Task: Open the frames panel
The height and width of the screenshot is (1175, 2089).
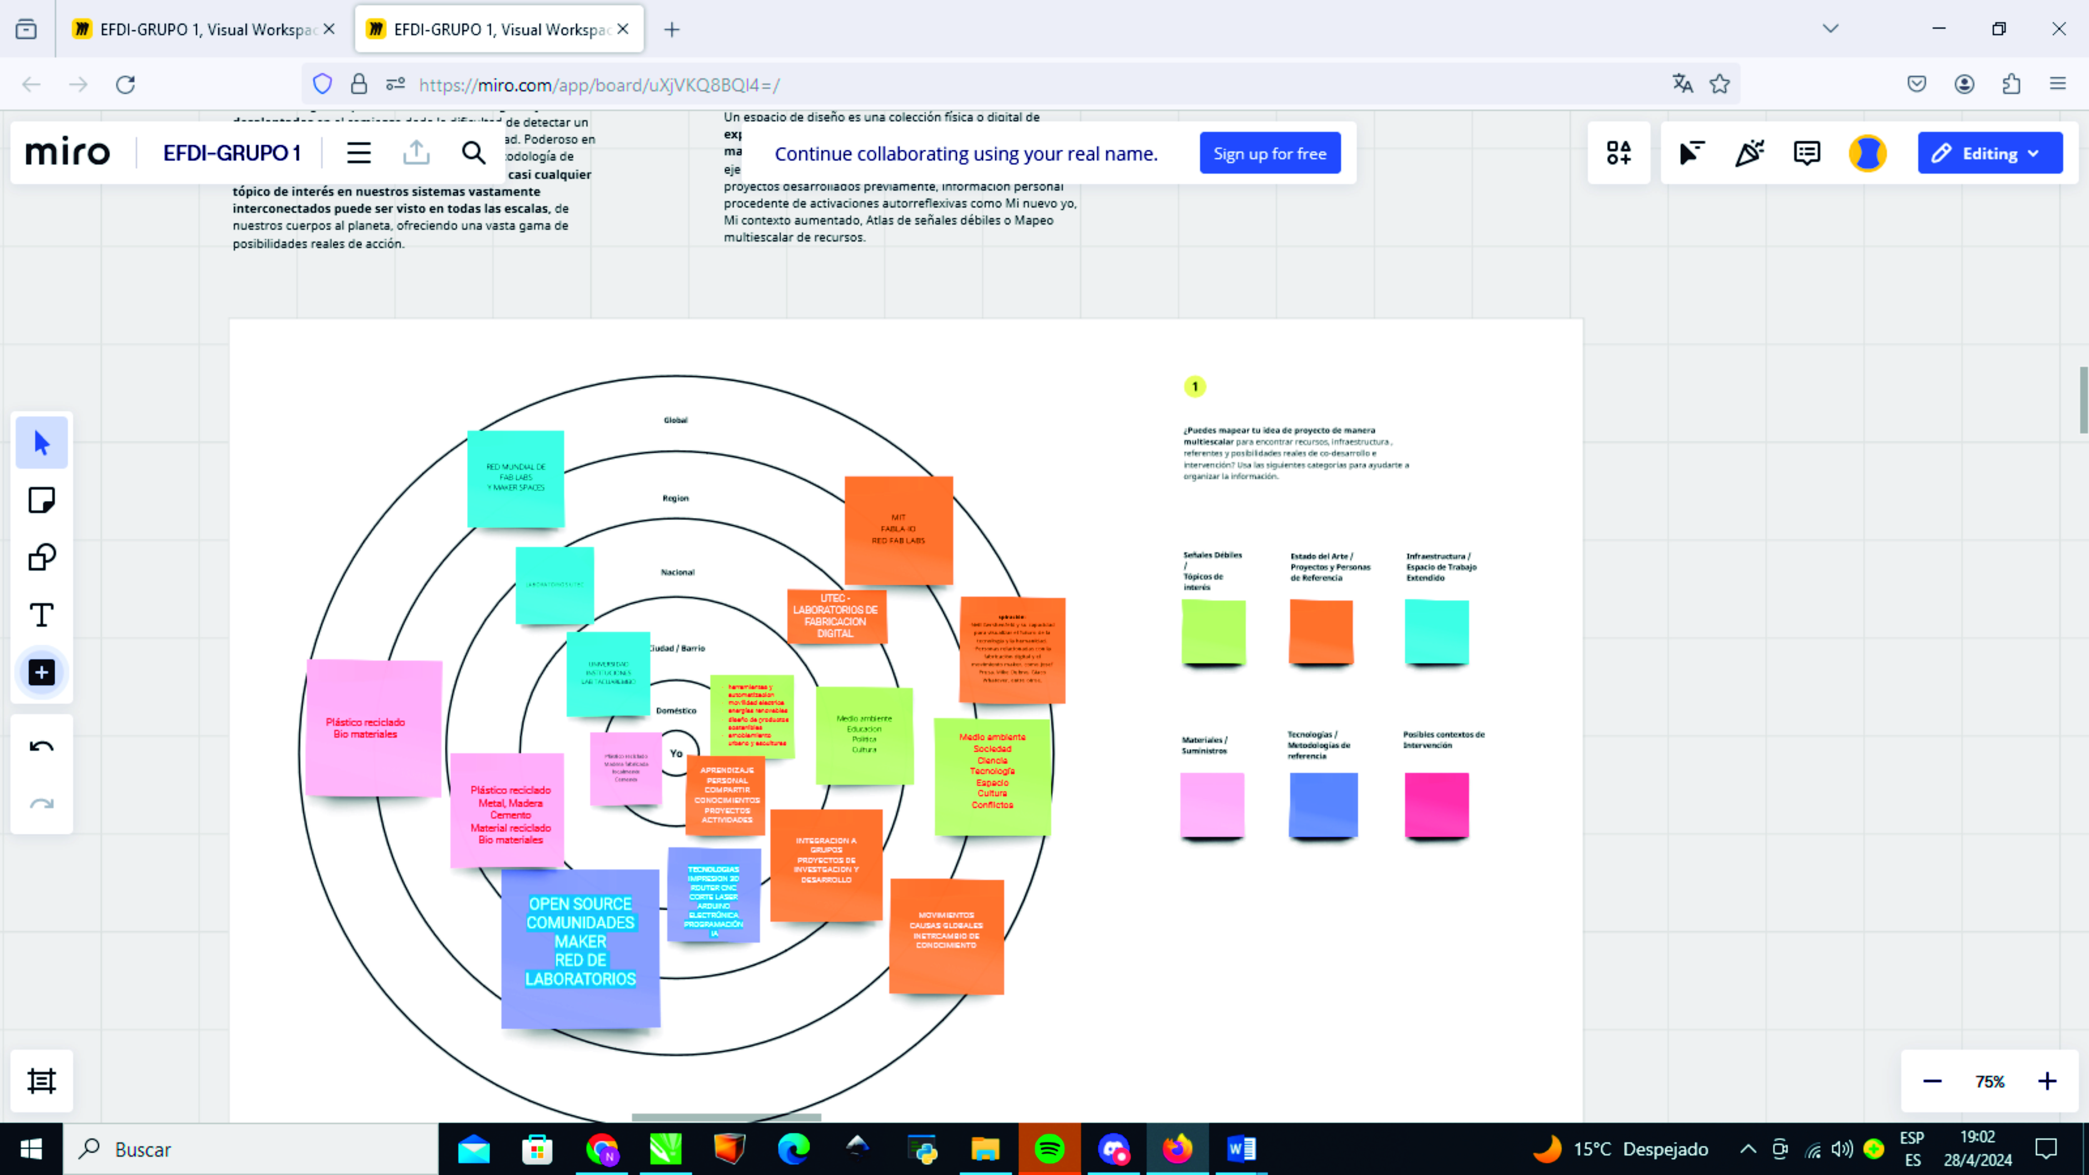Action: click(41, 1081)
